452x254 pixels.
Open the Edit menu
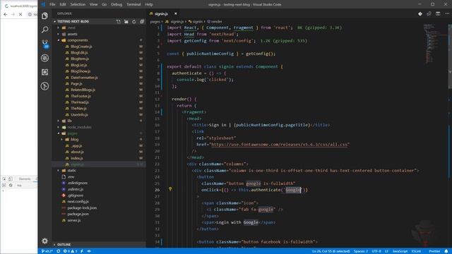point(63,4)
